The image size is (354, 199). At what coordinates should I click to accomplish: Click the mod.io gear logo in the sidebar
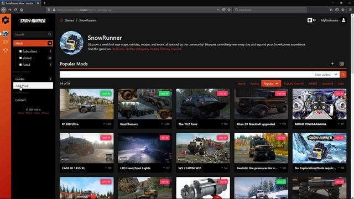[6, 20]
